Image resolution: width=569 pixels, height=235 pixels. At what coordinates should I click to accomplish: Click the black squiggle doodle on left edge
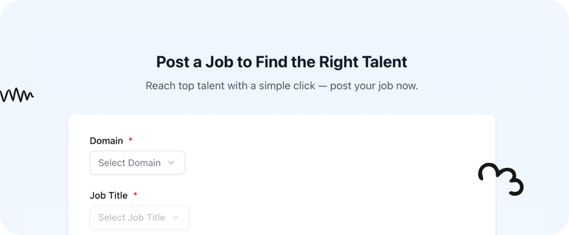16,95
